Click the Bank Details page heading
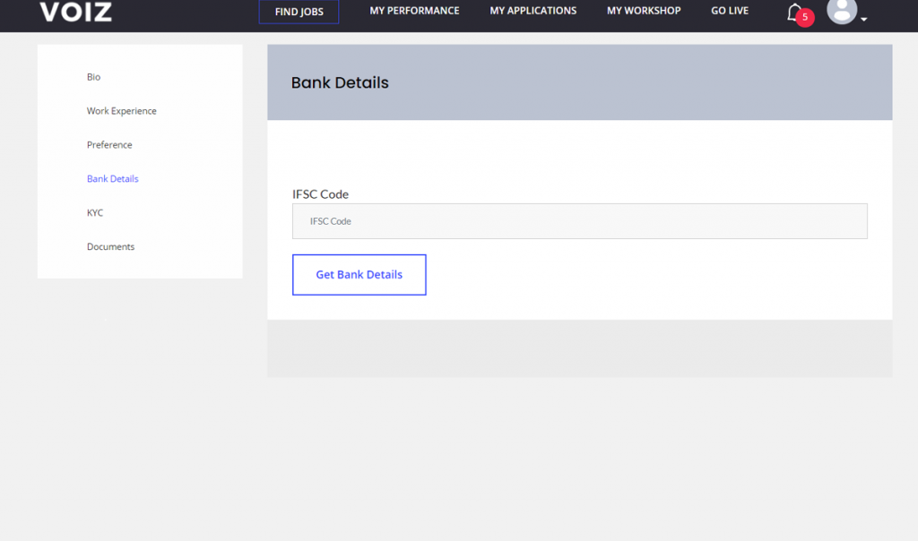 [340, 82]
